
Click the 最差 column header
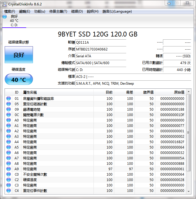coord(124,92)
